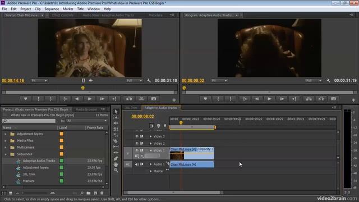Mute Audio 1 track speaker toggle
The height and width of the screenshot is (202, 359).
(137, 164)
